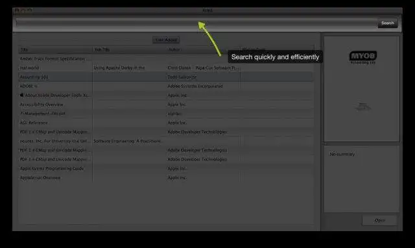Sort by the Author column header
This screenshot has height=248, width=415.
tap(203, 49)
